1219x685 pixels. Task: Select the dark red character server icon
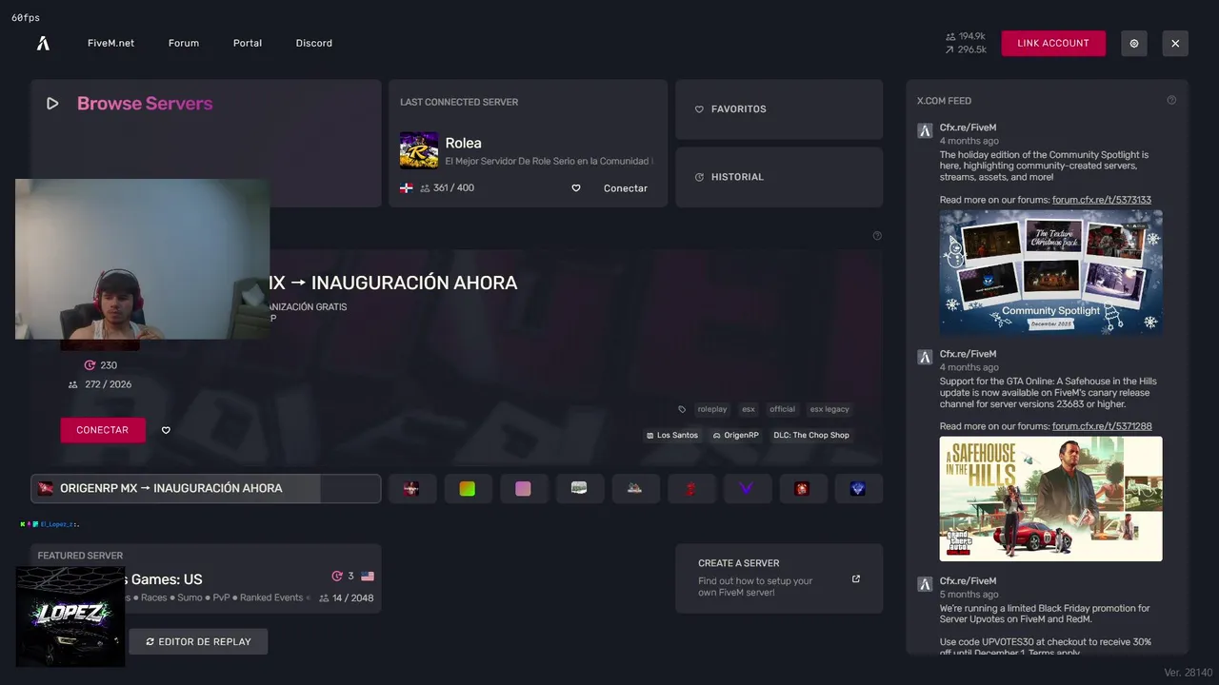[411, 488]
